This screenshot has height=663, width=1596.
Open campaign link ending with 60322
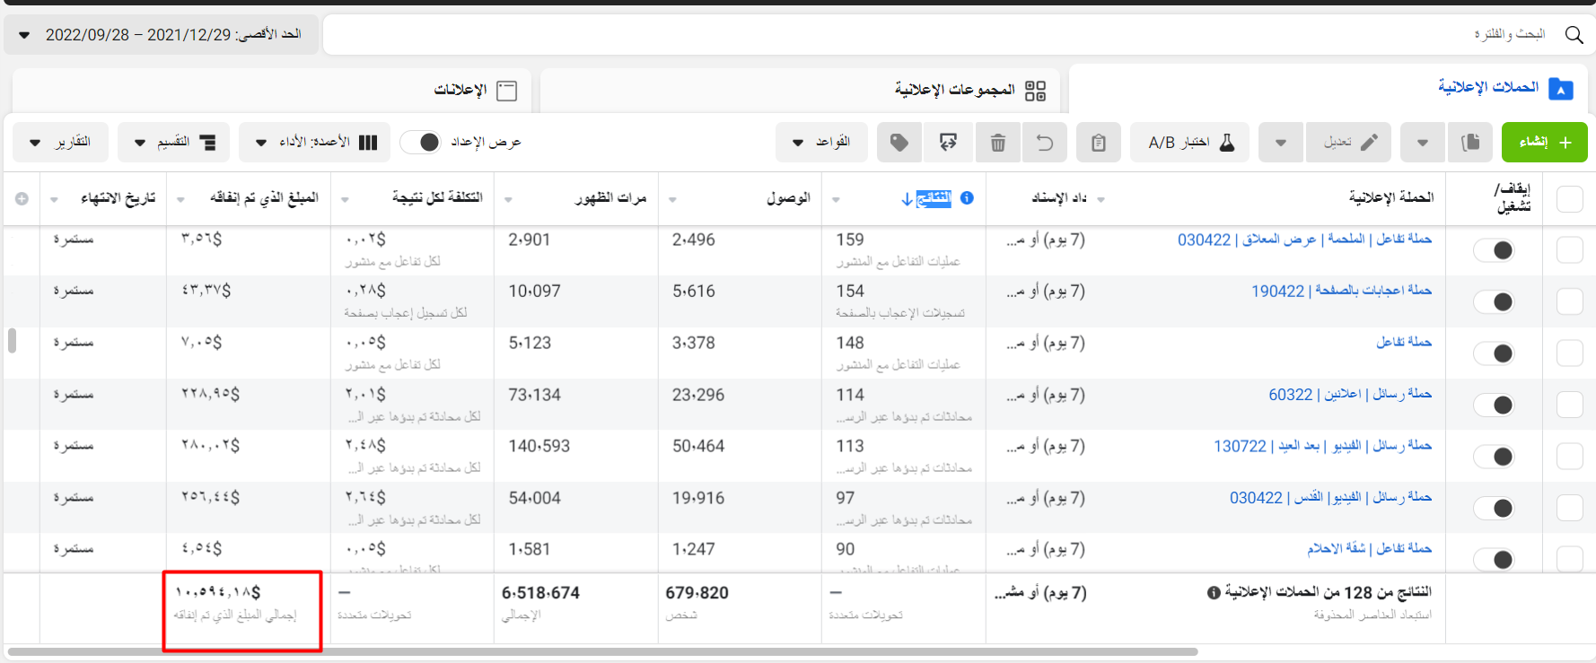(1349, 395)
